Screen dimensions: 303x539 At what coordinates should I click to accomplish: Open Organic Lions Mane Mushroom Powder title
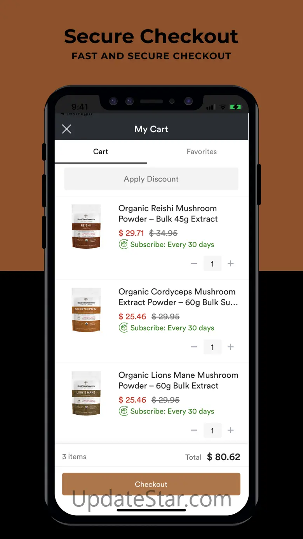[x=178, y=380]
